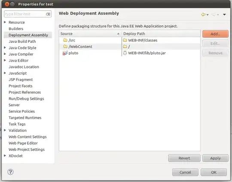This screenshot has width=232, height=182.
Task: Sort by the Source column header
Action: pos(90,34)
